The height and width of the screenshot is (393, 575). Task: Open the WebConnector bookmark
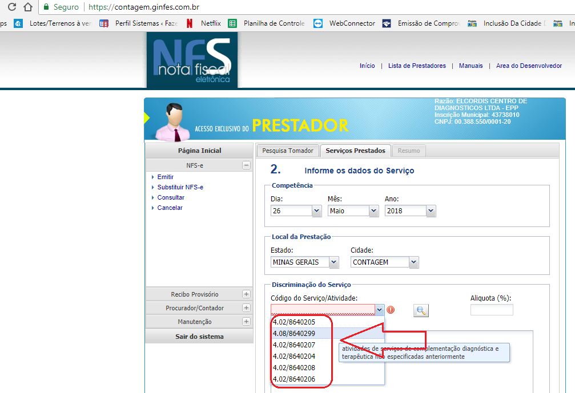[x=345, y=23]
